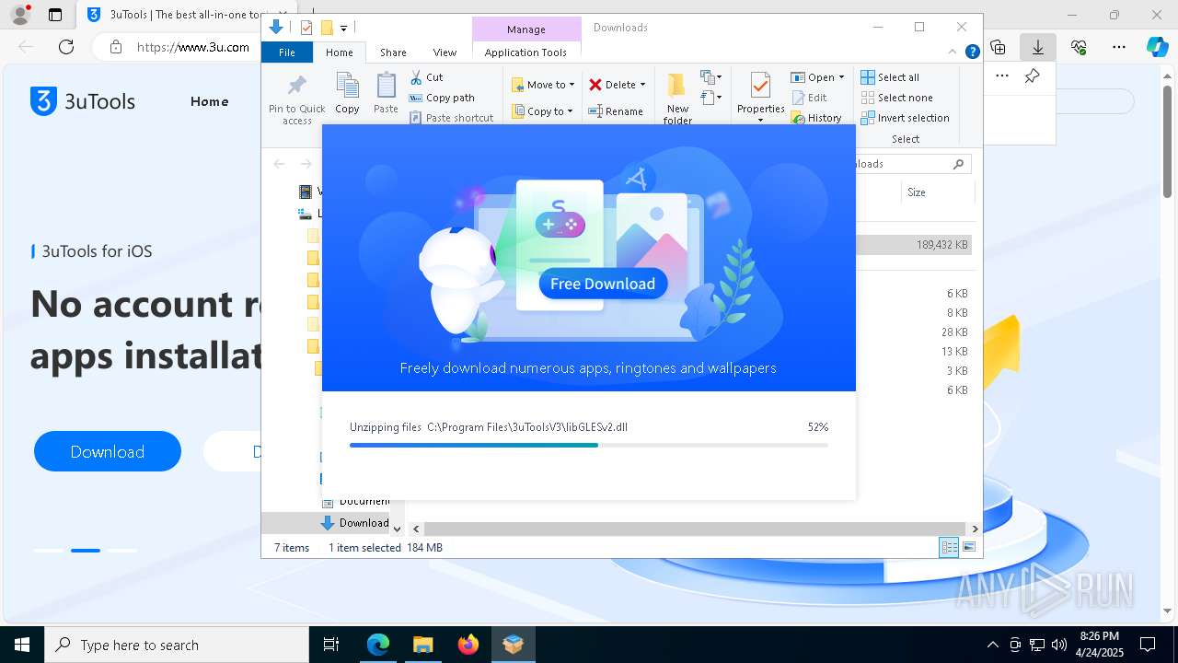Switch to the Share ribbon tab
The width and height of the screenshot is (1178, 663).
click(x=393, y=52)
